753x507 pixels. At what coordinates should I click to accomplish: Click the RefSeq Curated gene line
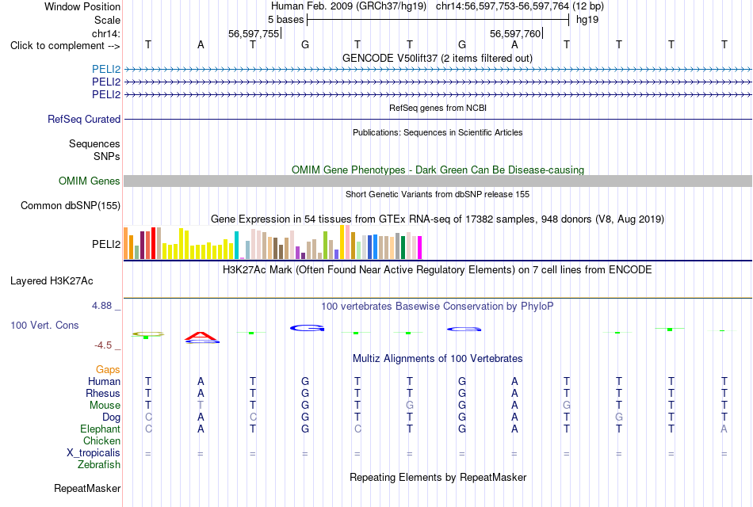[x=438, y=119]
